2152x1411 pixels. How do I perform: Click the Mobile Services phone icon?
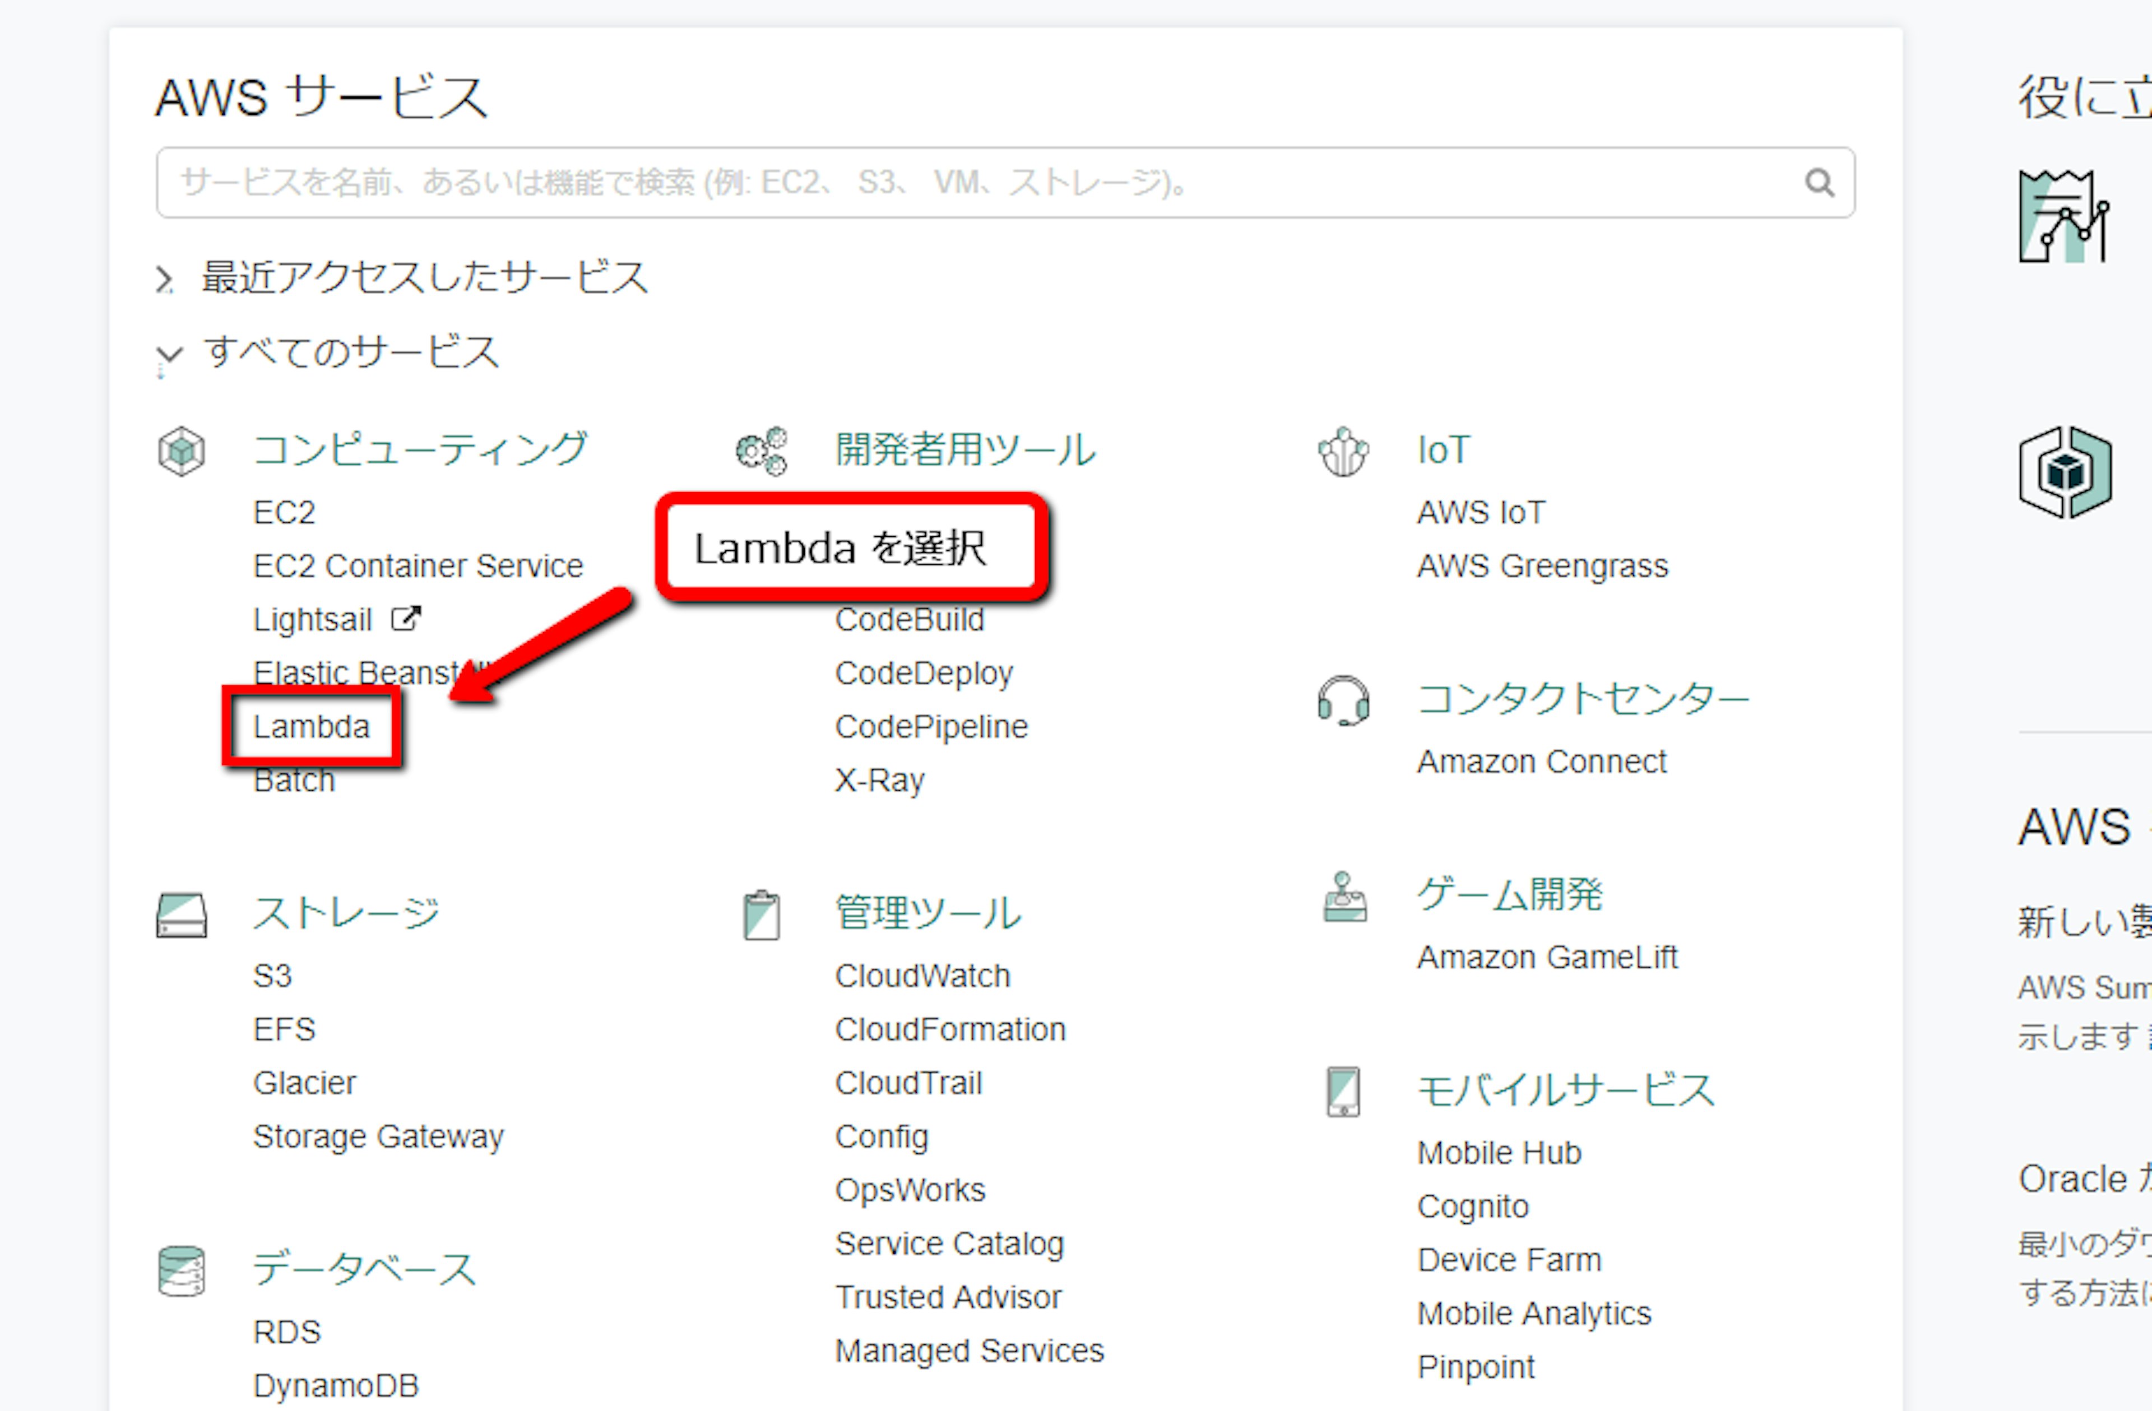point(1343,1092)
